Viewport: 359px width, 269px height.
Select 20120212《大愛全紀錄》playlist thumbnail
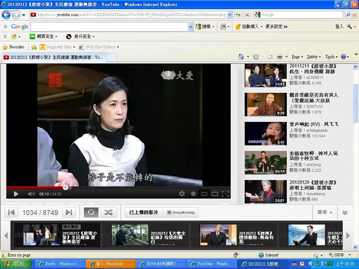tap(130, 235)
